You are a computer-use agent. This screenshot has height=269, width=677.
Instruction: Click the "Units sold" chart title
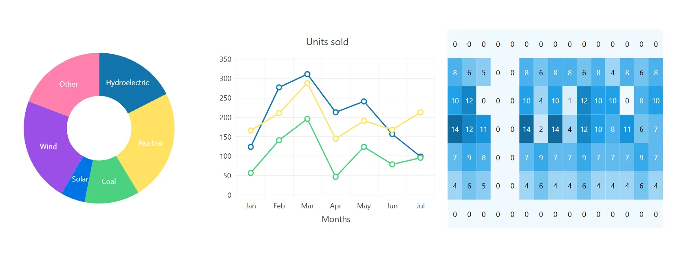(327, 42)
